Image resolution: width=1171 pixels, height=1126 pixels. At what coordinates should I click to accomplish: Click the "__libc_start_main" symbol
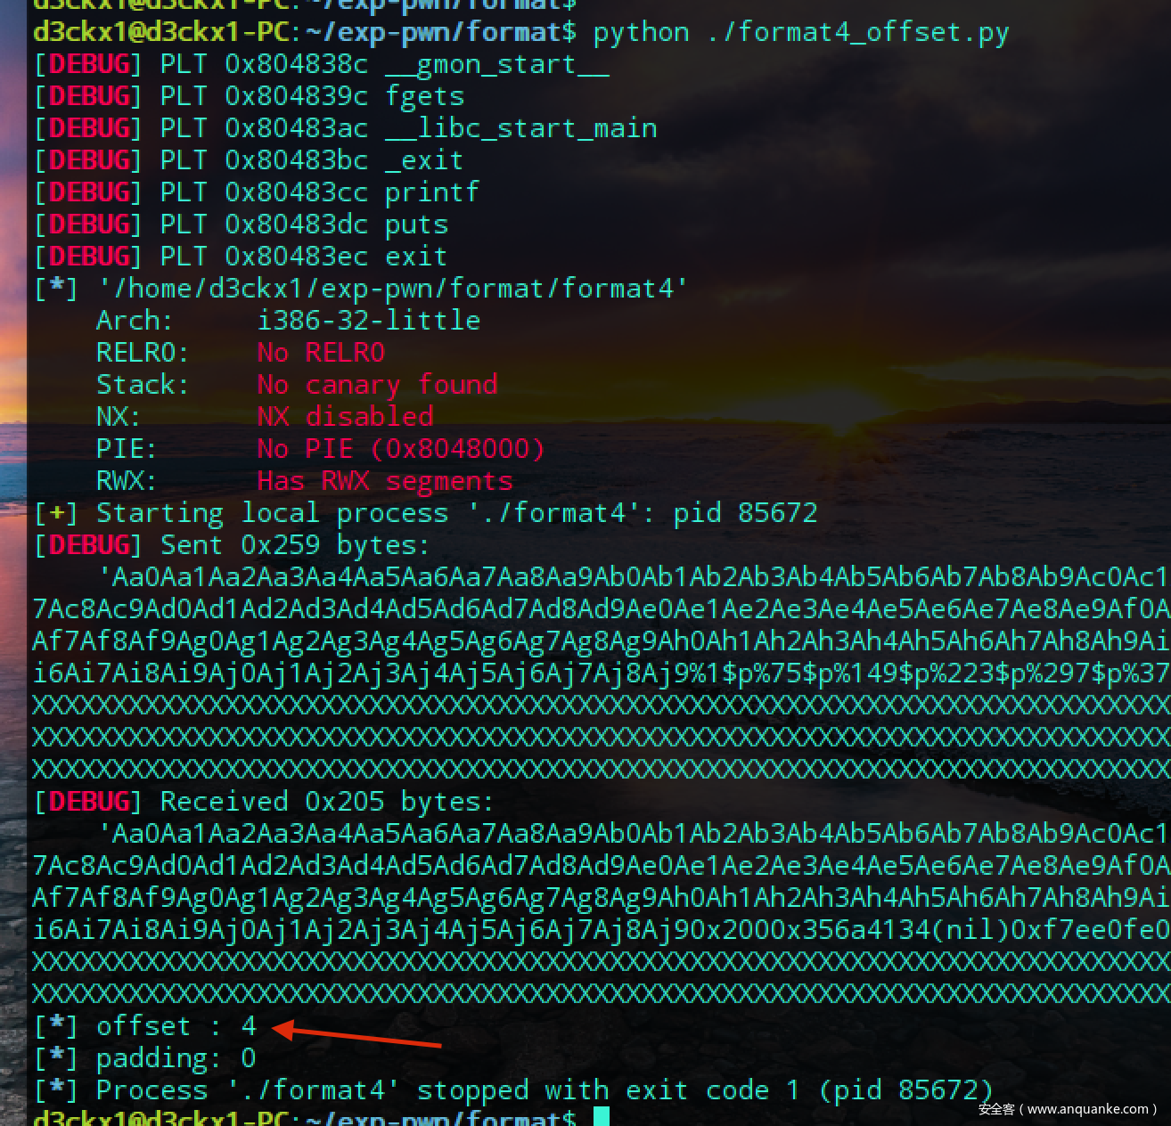pyautogui.click(x=521, y=129)
